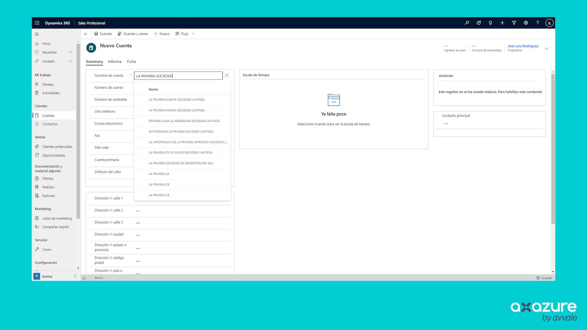
Task: Click Guardar y cerrar
Action: pyautogui.click(x=133, y=34)
